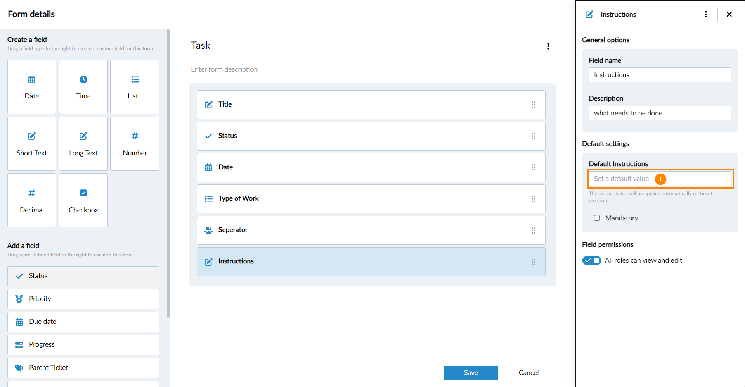This screenshot has width=745, height=387.
Task: Click the Type of Work list icon
Action: (209, 199)
